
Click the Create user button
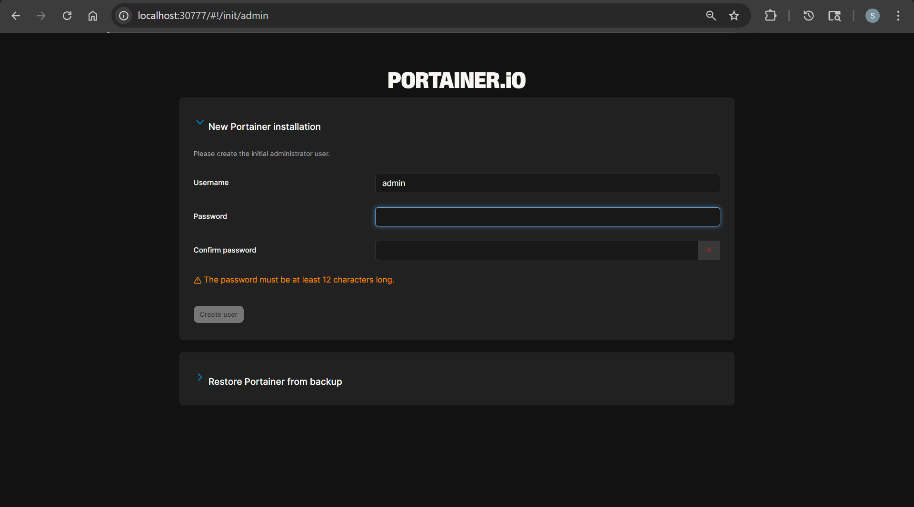click(x=219, y=314)
